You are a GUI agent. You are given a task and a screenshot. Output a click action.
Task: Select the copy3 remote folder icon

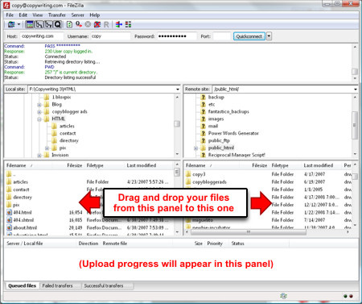tap(188, 174)
